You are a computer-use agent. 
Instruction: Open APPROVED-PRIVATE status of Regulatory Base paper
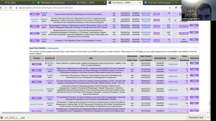[x=146, y=40]
